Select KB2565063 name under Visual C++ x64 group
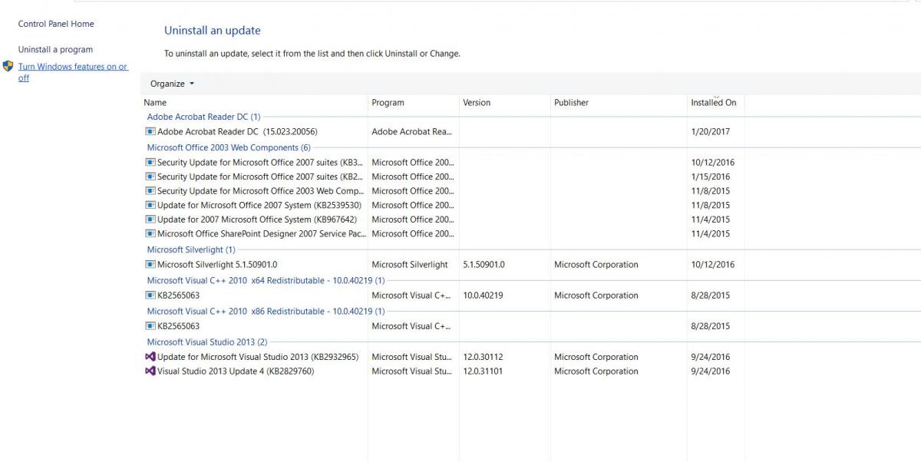Screen dimensions: 921x462 (x=178, y=295)
